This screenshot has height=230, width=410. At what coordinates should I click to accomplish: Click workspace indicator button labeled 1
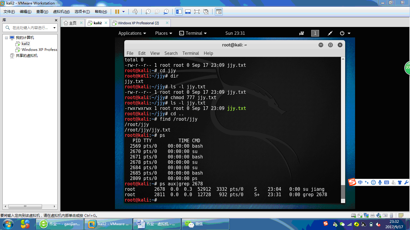tap(315, 33)
